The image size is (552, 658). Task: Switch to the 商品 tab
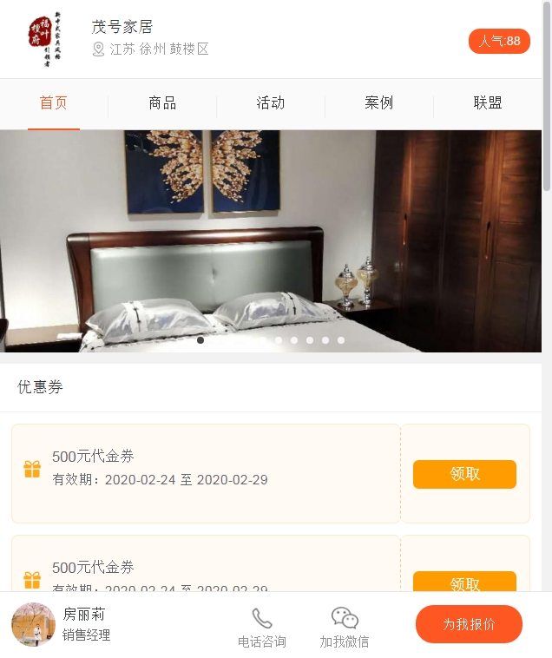click(162, 103)
